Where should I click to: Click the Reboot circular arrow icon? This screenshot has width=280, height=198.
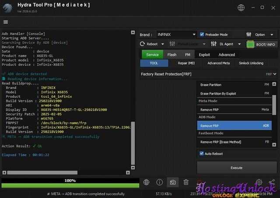click(x=142, y=44)
